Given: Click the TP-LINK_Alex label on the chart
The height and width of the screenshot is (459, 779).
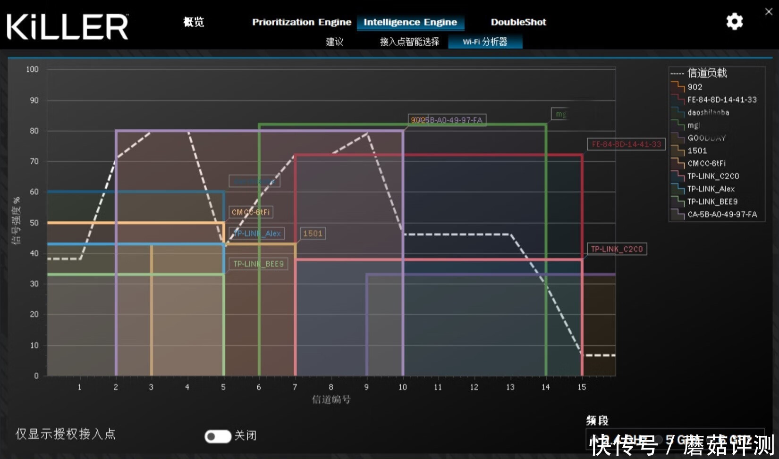Looking at the screenshot, I should click(257, 233).
